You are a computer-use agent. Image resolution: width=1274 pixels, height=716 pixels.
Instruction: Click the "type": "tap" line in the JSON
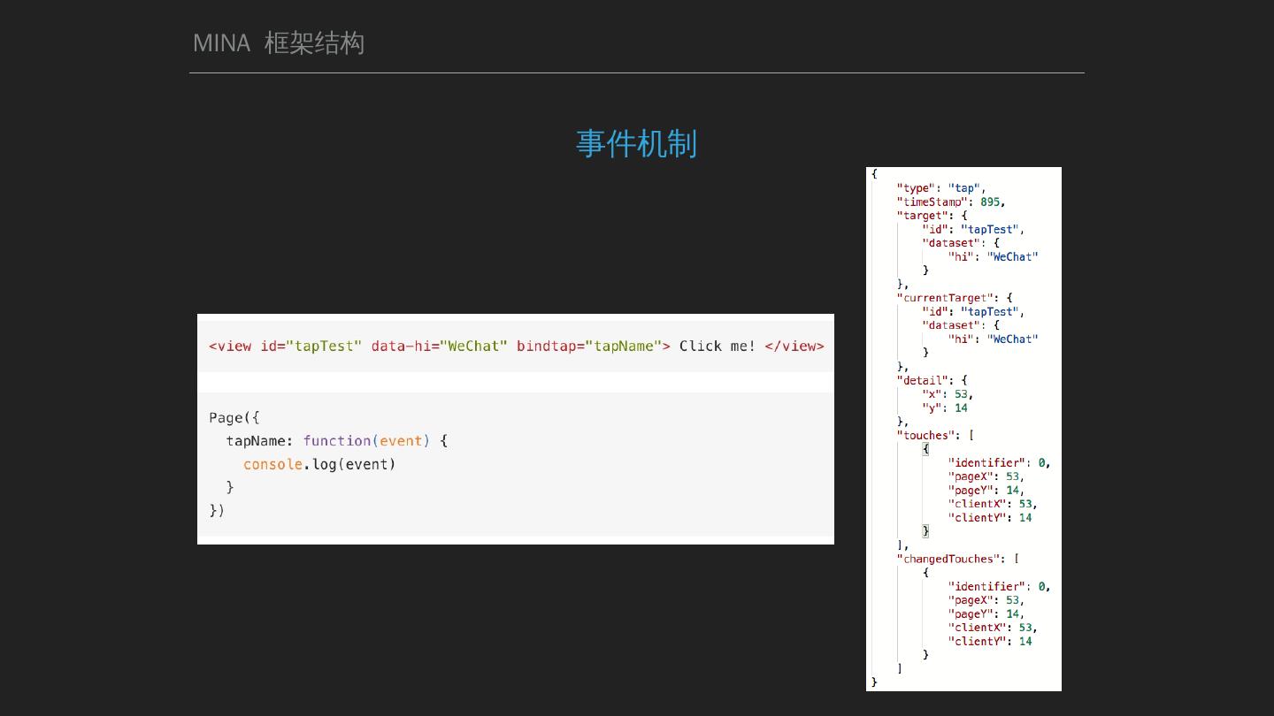(940, 188)
